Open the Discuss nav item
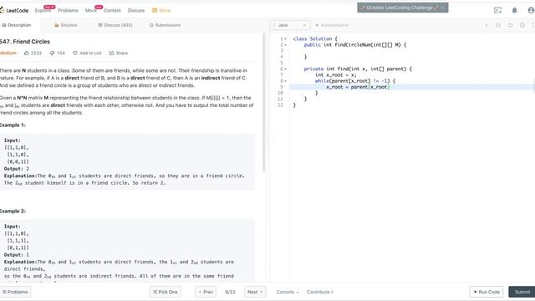 point(136,11)
